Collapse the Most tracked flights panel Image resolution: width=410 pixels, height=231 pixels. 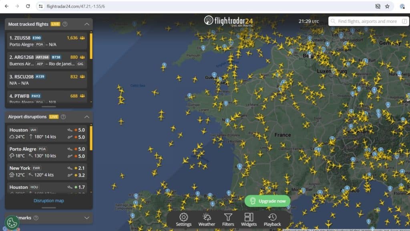pos(87,24)
